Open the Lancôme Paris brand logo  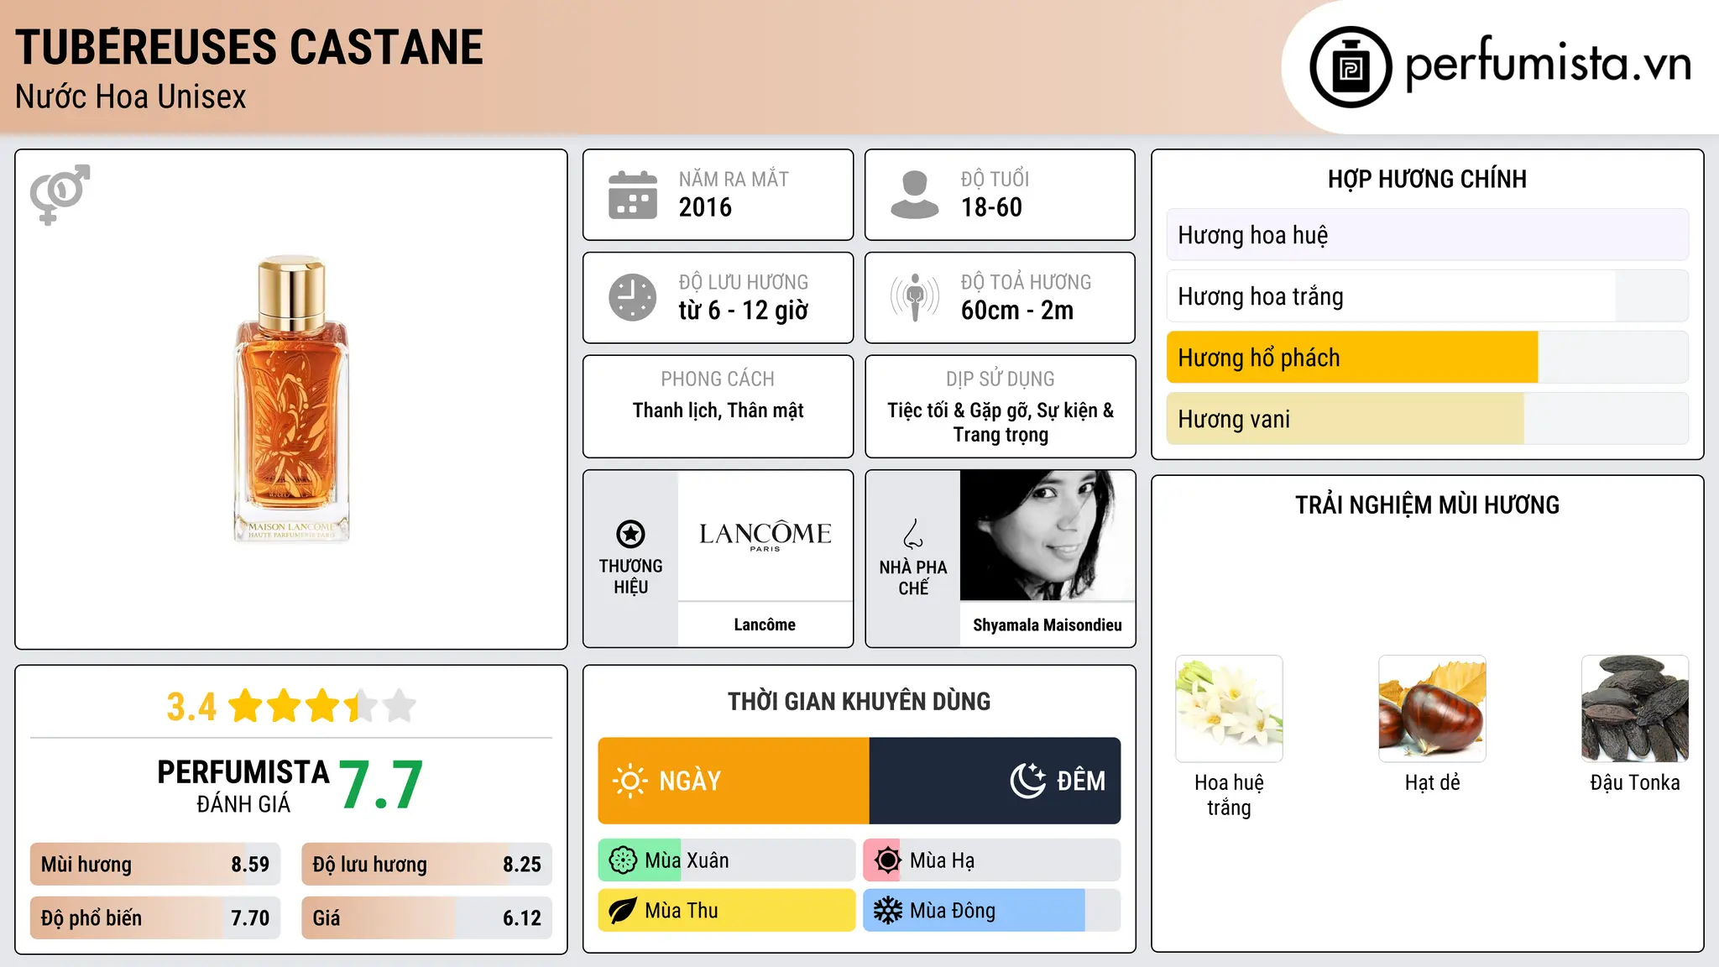point(765,536)
